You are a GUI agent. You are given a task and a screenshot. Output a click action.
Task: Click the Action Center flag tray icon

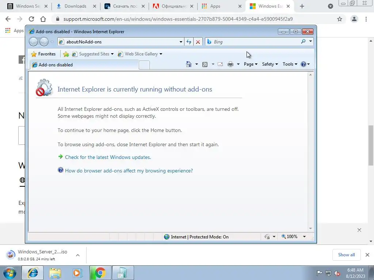(319, 273)
